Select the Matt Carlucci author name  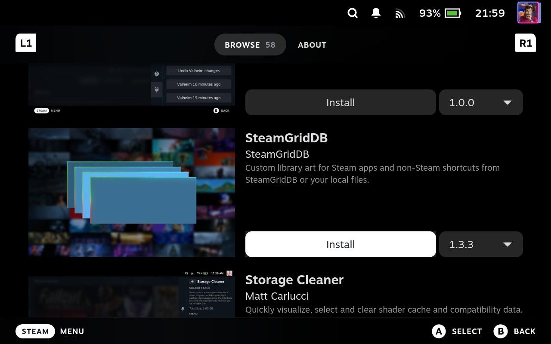click(277, 296)
